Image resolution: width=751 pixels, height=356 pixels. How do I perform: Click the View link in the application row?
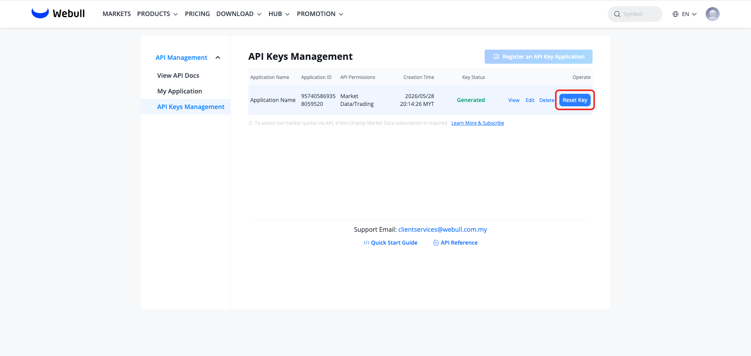[x=514, y=100]
